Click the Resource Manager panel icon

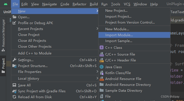[3, 50]
